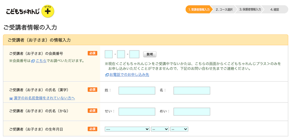Click the 必須 badge for 会員番号

point(92,53)
